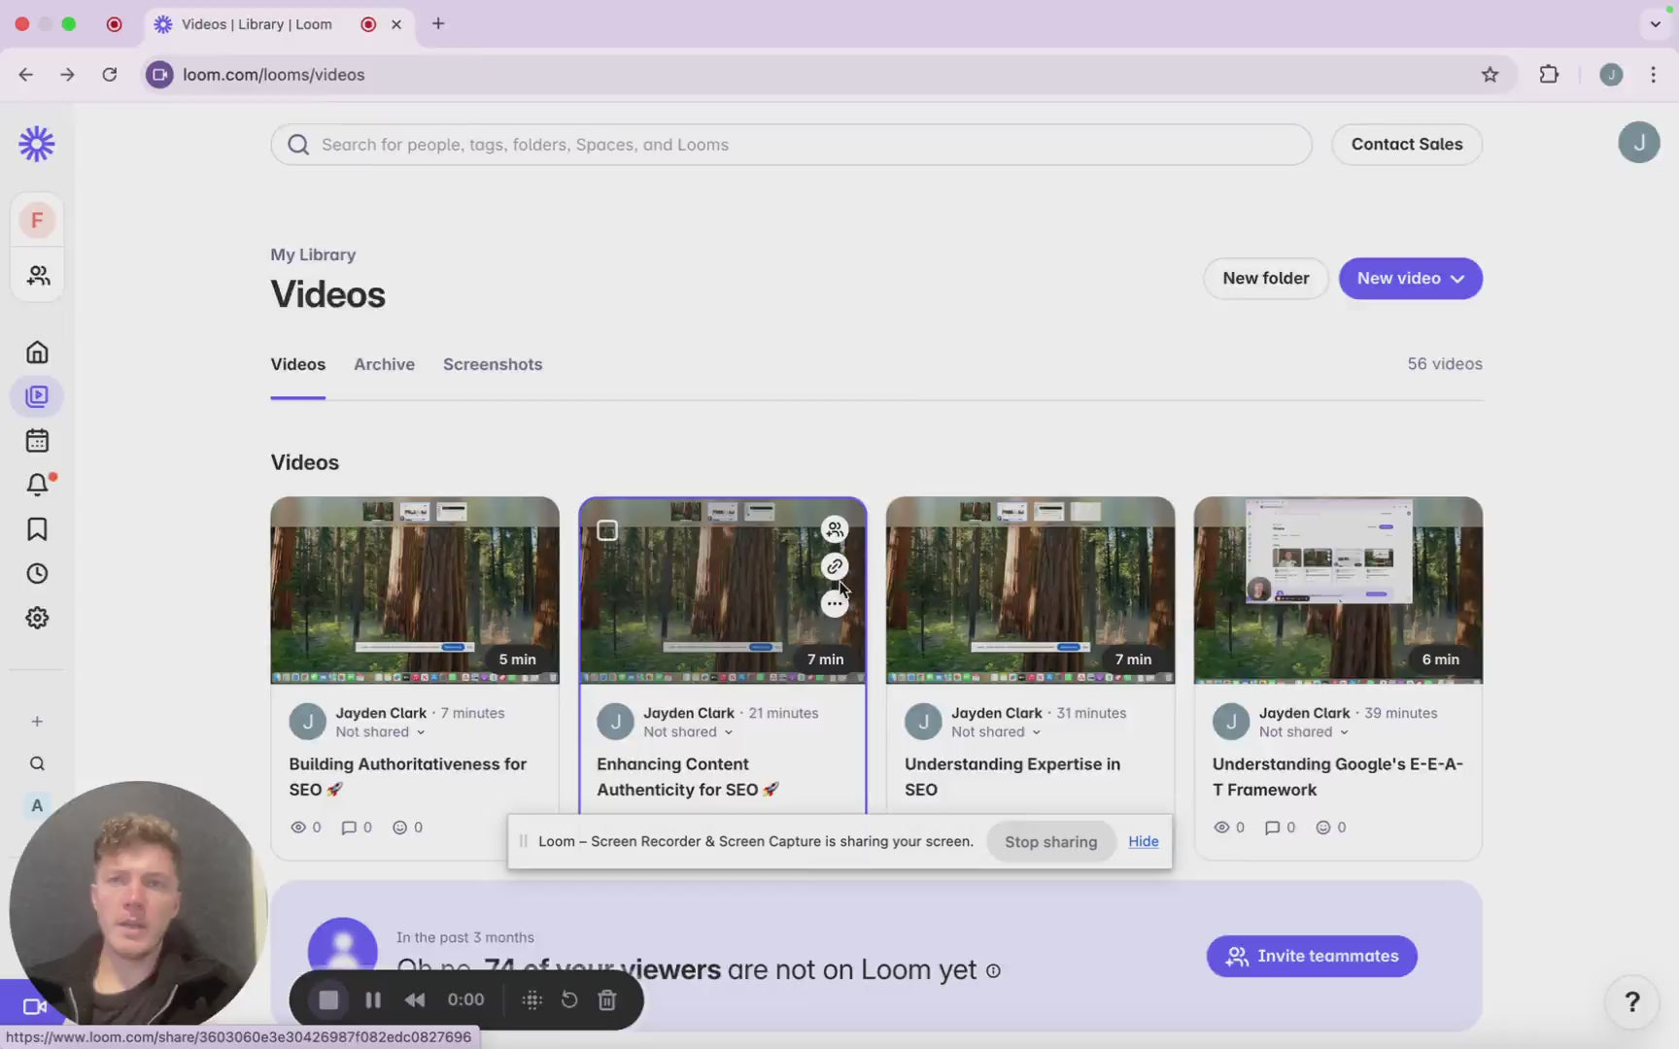Delete recording with trash icon
Viewport: 1679px width, 1049px height.
tap(607, 999)
